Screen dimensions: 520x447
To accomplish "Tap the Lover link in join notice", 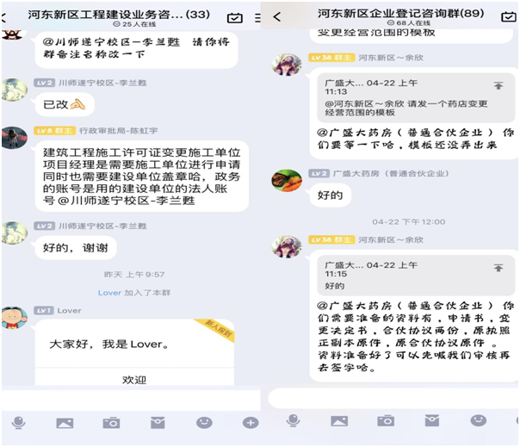I will (x=109, y=293).
